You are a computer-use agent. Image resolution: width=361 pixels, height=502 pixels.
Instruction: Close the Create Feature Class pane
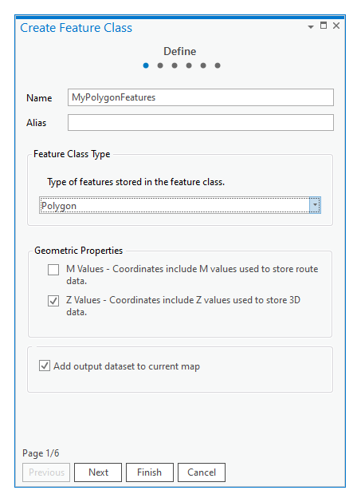click(336, 26)
